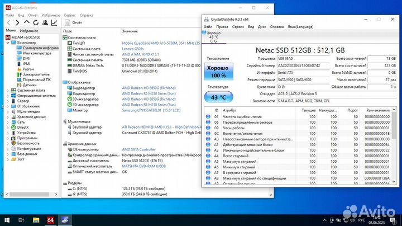Image resolution: width=402 pixels, height=226 pixels.
Task: Open the user icon in AIDA64 toolbar
Action: tap(45, 22)
